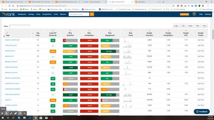214x120 pixels.
Task: Click info icon above Etsy Competition
Action: coord(89,31)
